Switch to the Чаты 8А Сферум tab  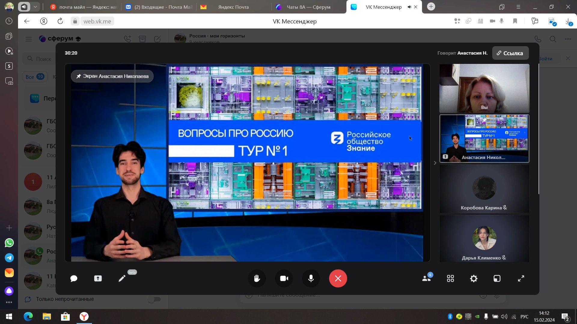309,7
